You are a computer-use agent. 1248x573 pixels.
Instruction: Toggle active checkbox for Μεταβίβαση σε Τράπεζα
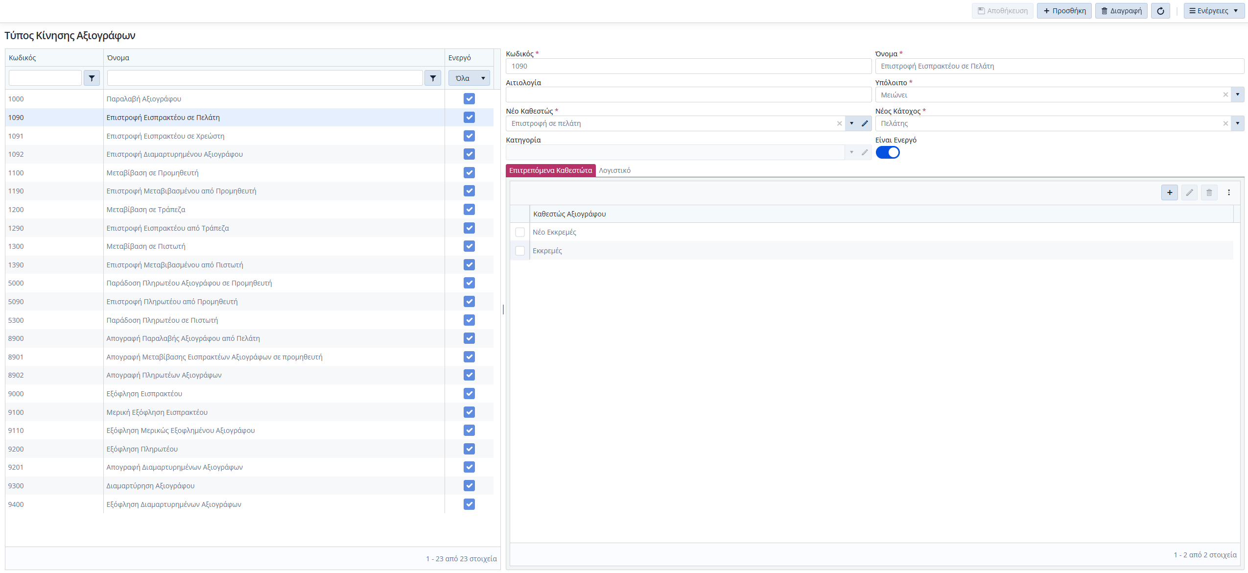click(469, 210)
